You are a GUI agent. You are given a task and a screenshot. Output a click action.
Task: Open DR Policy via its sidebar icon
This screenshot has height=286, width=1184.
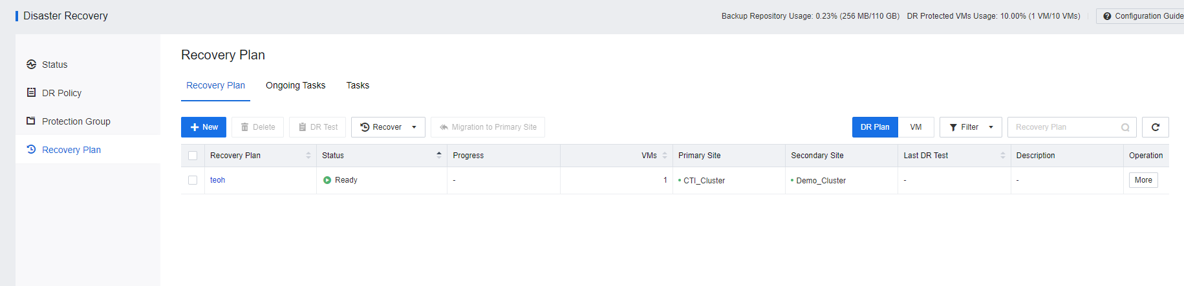coord(31,93)
